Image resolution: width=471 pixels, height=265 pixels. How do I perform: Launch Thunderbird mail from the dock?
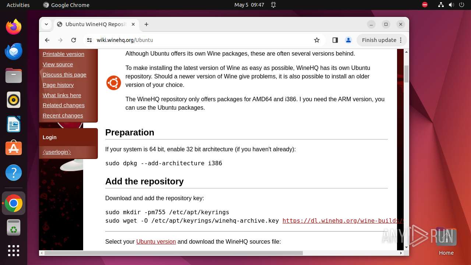point(14,51)
